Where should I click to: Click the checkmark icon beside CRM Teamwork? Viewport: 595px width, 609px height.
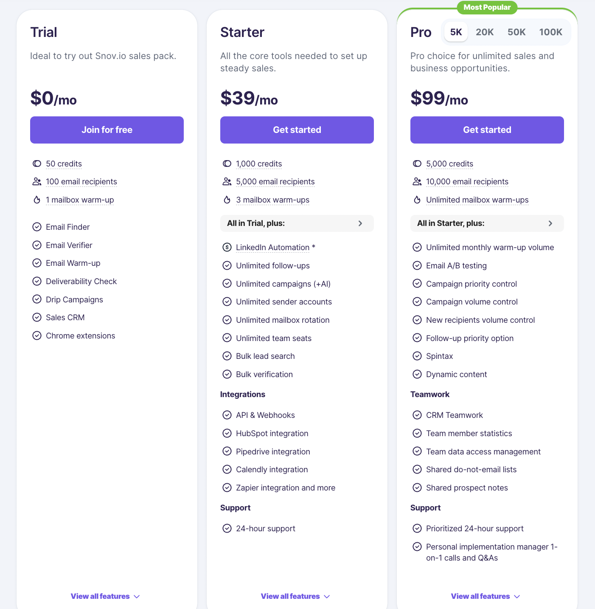point(417,415)
